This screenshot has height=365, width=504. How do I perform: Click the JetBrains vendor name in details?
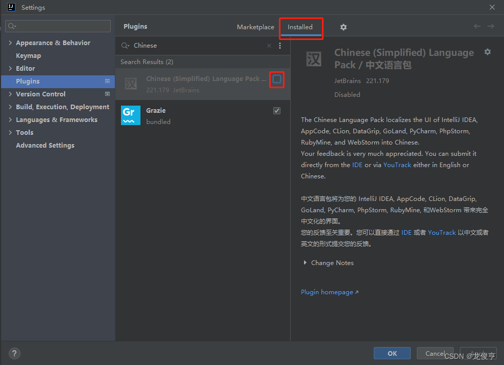[x=348, y=81]
